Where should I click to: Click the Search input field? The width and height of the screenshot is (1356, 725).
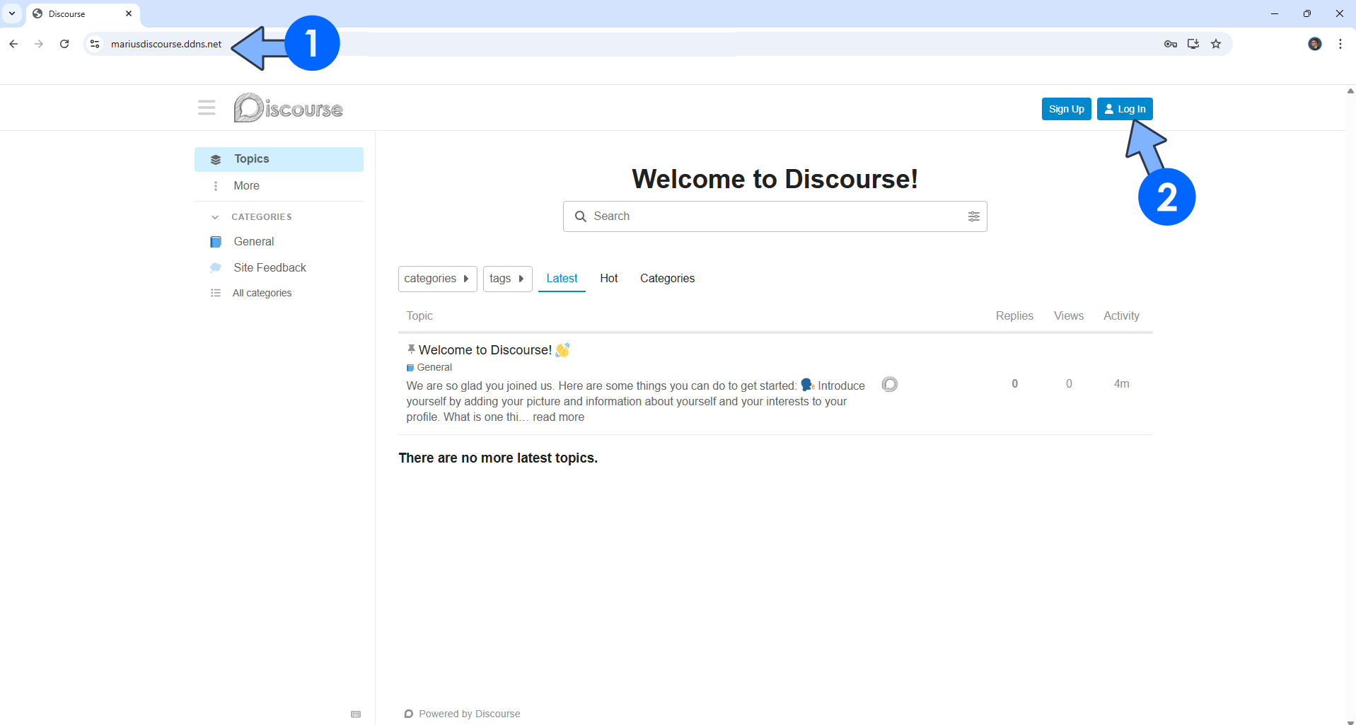(x=775, y=216)
